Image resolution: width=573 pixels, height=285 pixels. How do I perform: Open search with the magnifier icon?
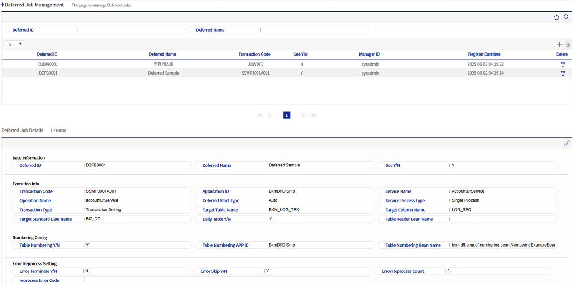coord(566,17)
